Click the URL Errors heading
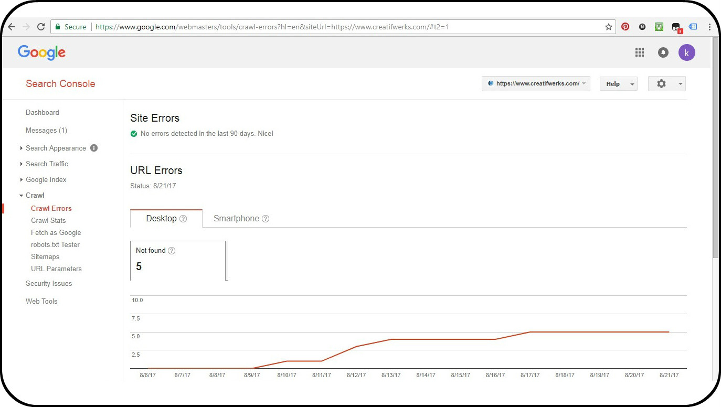Viewport: 721px width, 407px height. [x=156, y=171]
